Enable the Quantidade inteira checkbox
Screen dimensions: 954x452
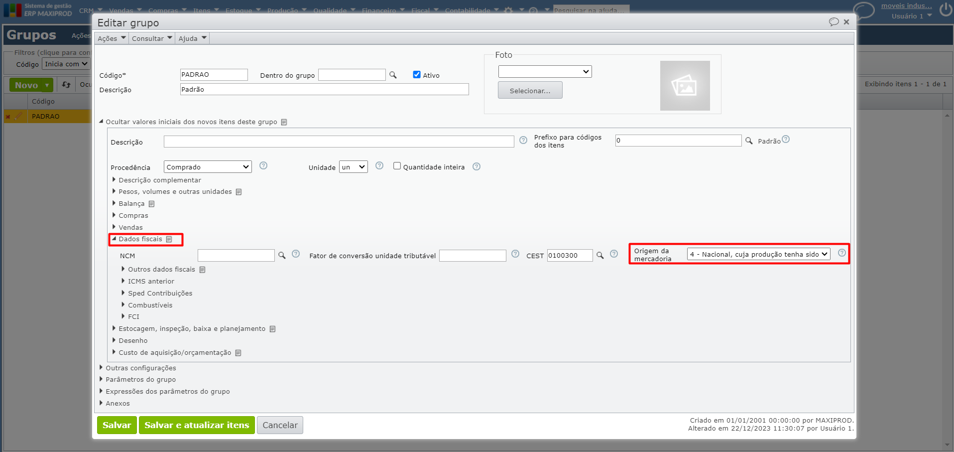[397, 166]
